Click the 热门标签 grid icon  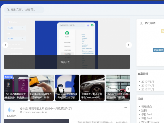(x=142, y=23)
